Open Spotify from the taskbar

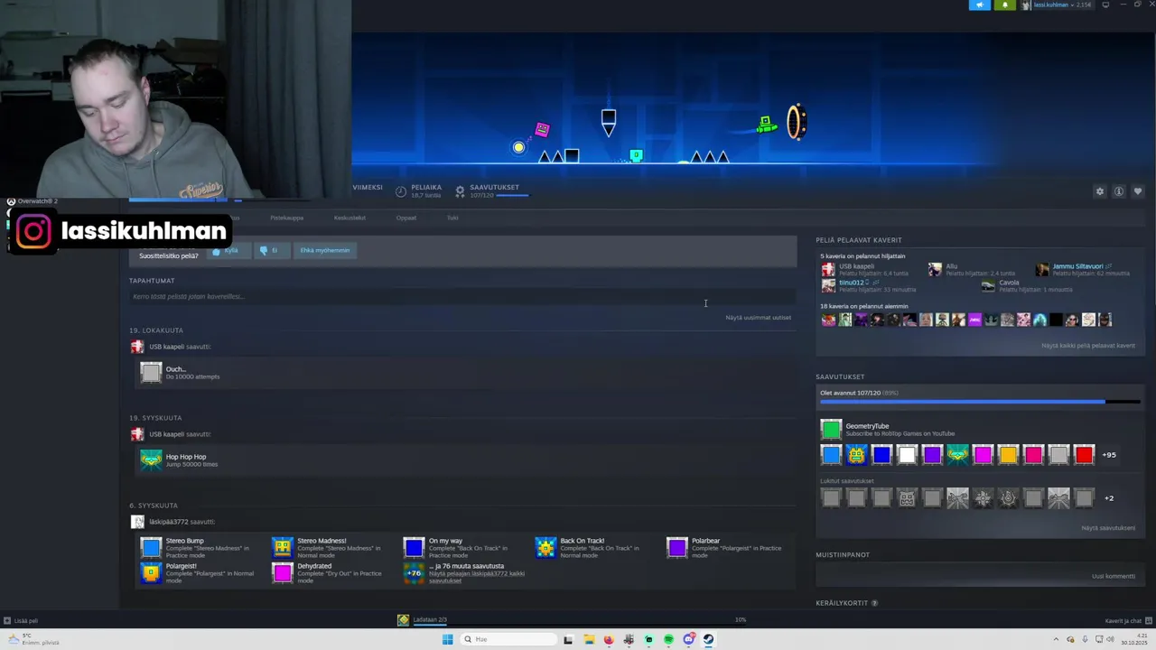tap(668, 639)
